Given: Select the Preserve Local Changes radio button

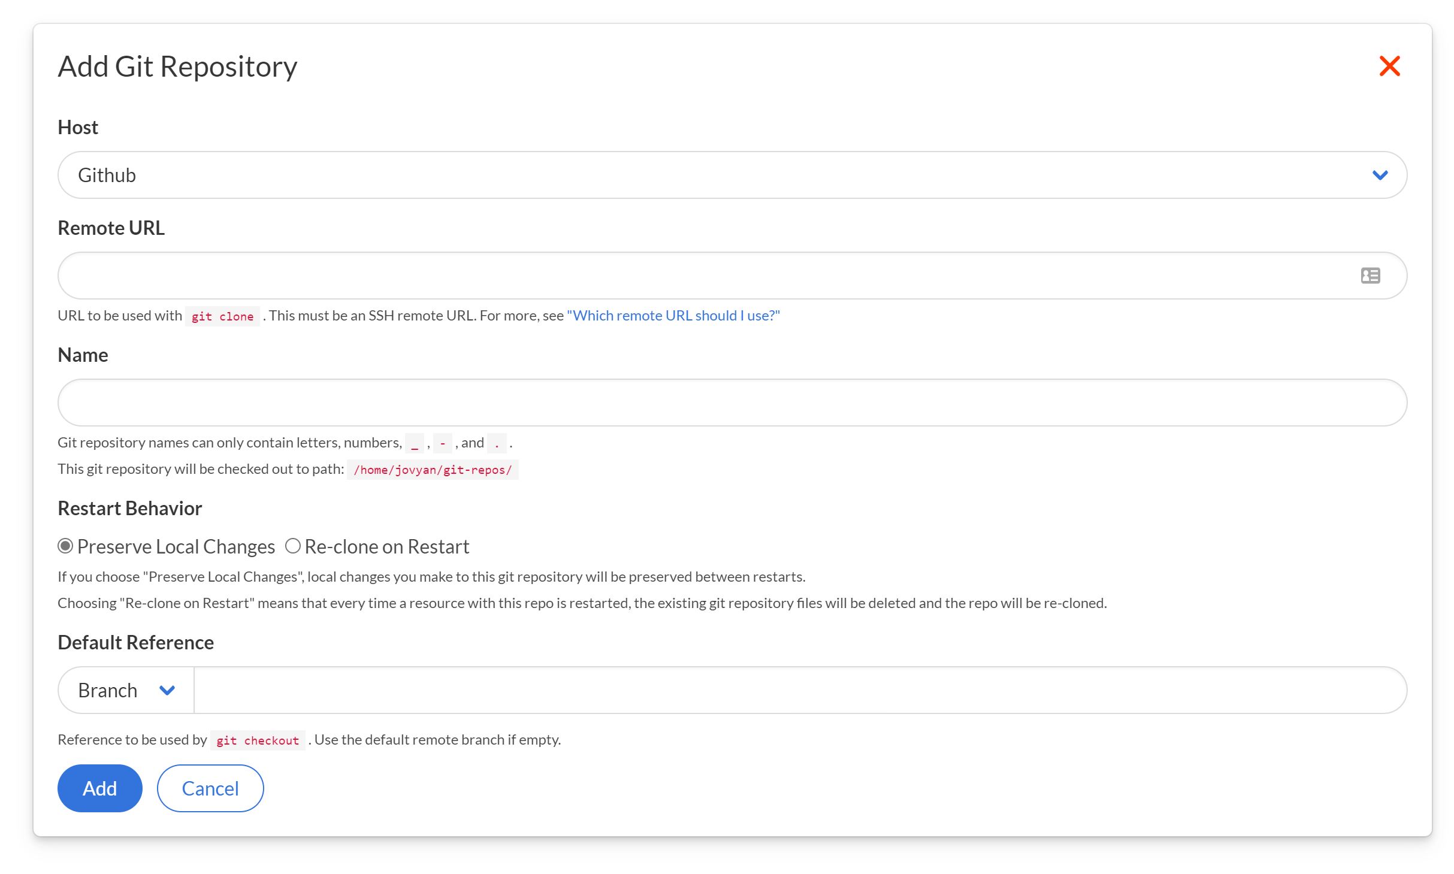Looking at the screenshot, I should click(x=65, y=546).
